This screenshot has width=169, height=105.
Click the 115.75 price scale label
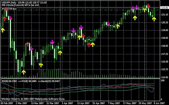coord(164,70)
